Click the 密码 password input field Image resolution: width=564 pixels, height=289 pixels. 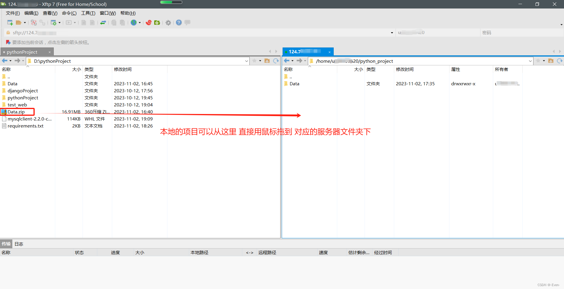coord(522,33)
